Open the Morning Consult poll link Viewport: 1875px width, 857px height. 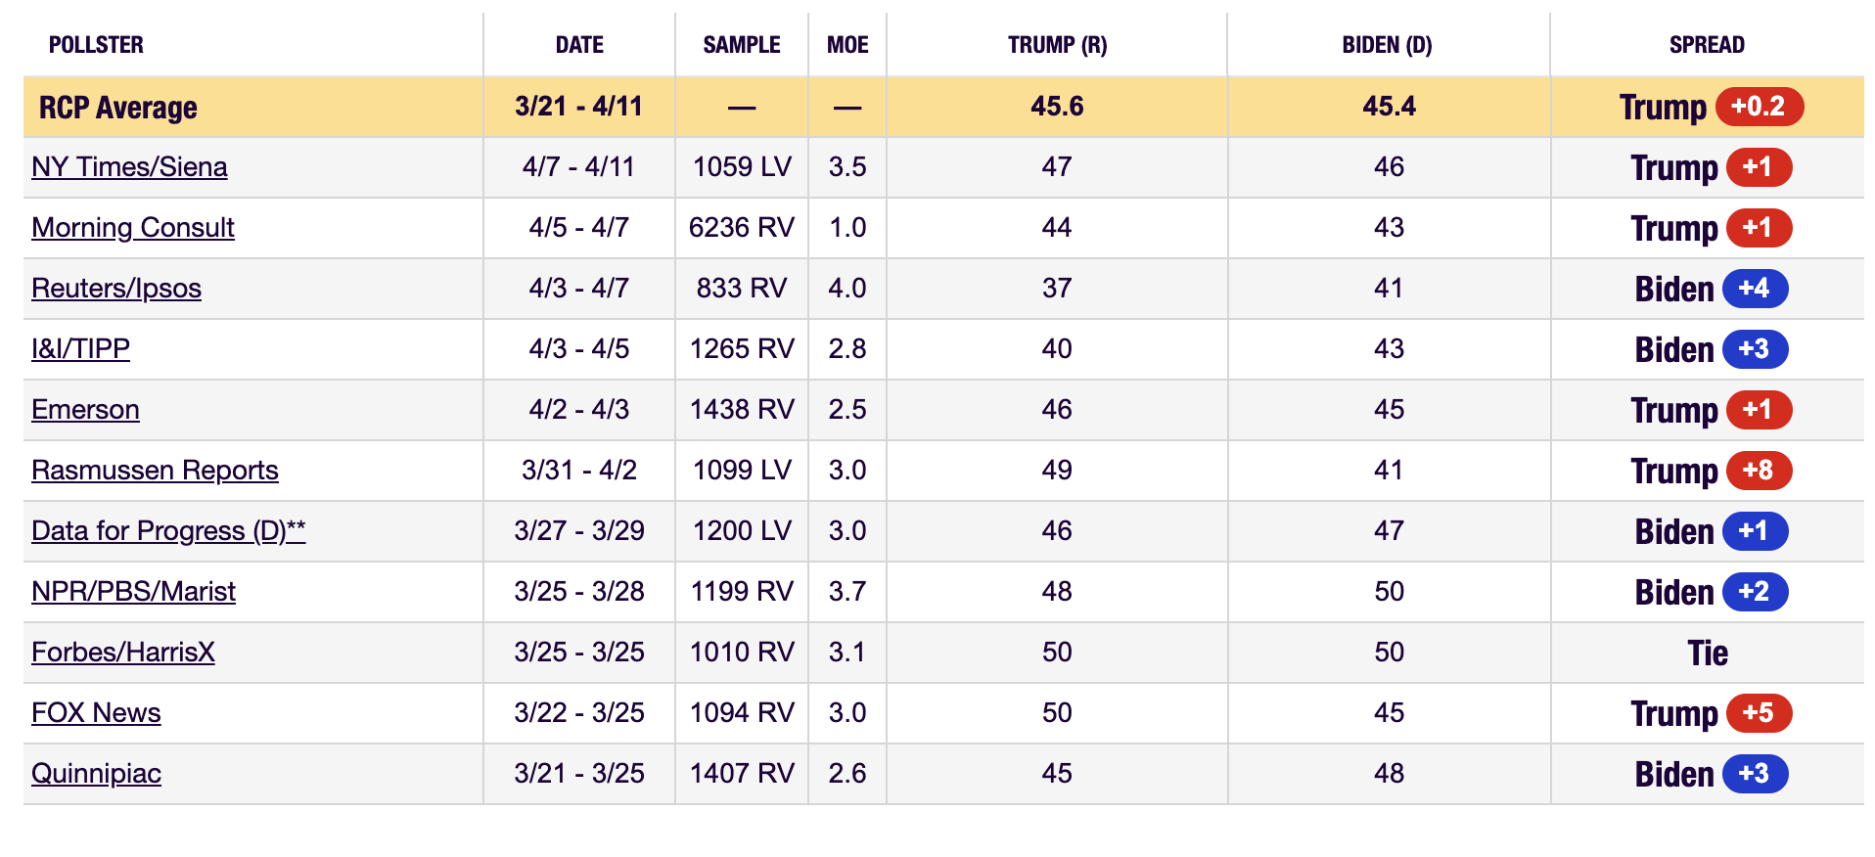tap(133, 228)
